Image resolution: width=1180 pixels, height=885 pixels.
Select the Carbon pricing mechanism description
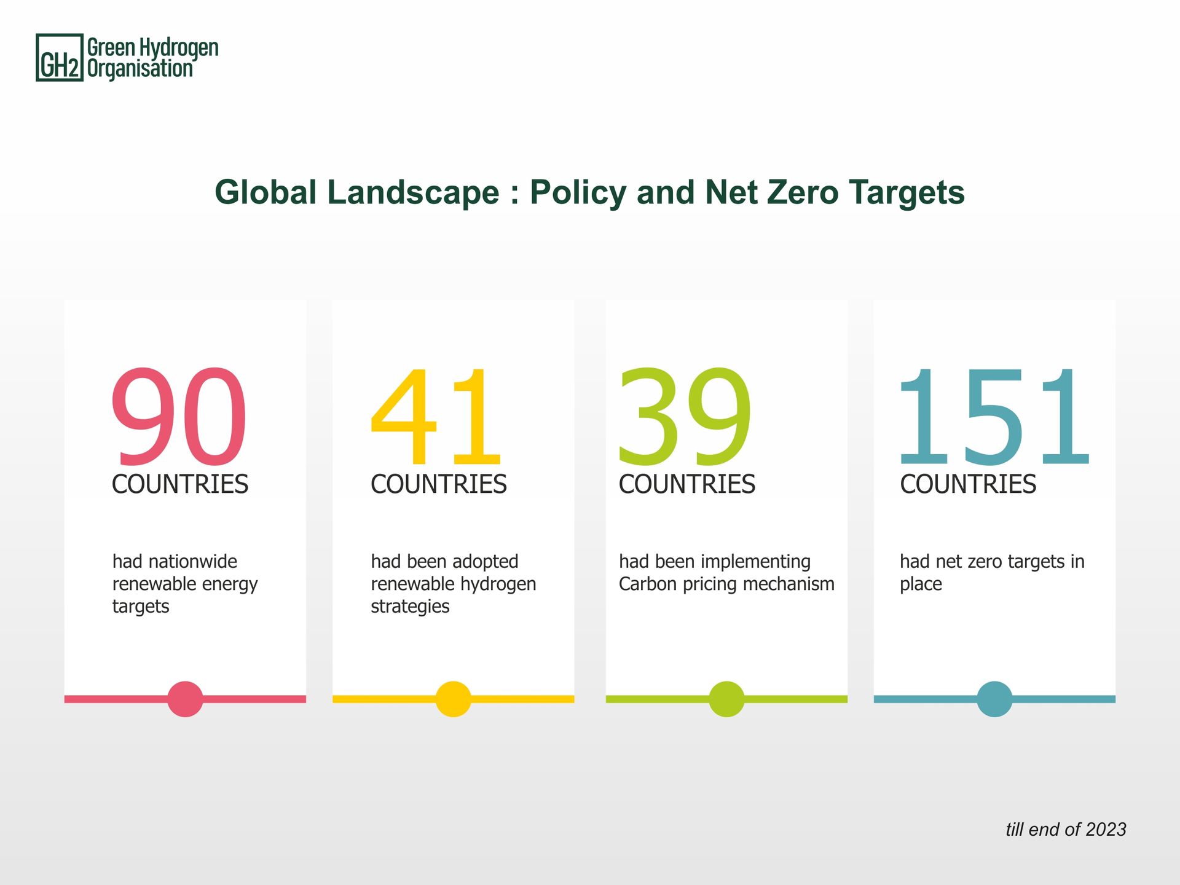coord(726,573)
